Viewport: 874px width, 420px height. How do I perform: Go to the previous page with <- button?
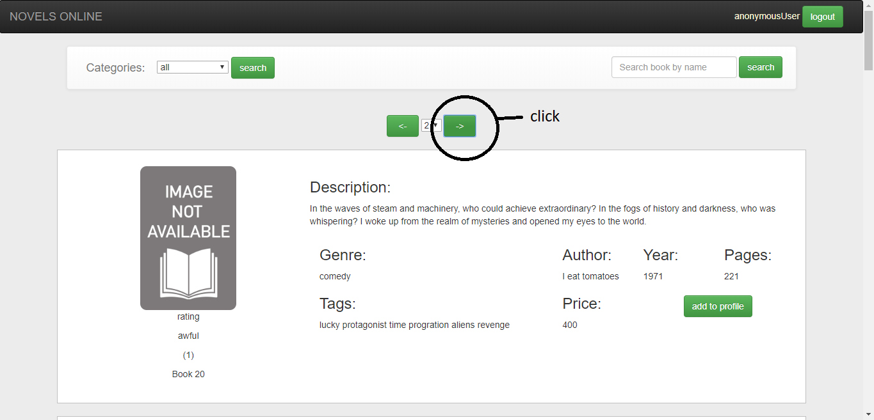pyautogui.click(x=403, y=126)
